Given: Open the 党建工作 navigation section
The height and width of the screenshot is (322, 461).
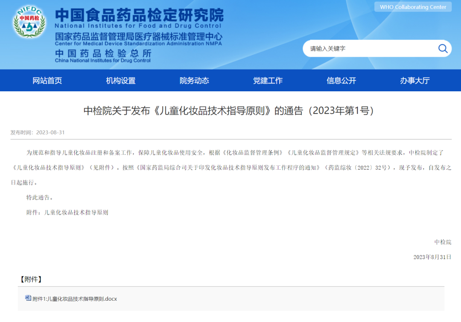Looking at the screenshot, I should [x=268, y=81].
